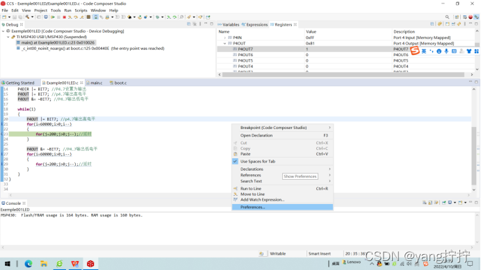Click P4OUT7 value cell showing 1
481x270 pixels.
348,49
